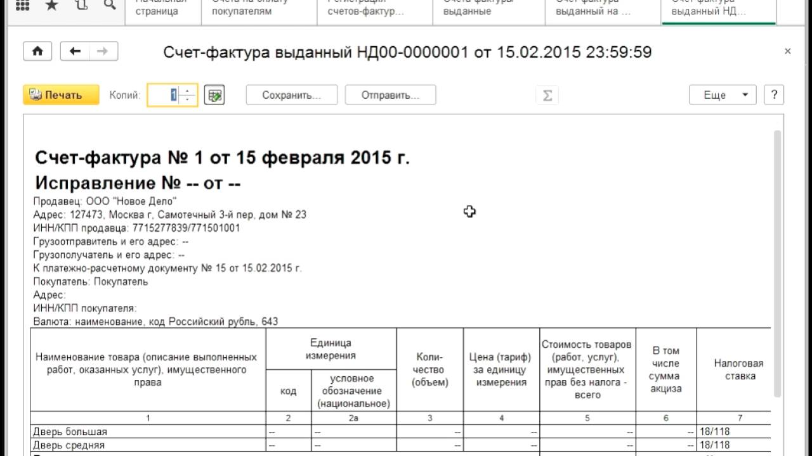Click условное обозначение (национальное) subheader

point(354,391)
